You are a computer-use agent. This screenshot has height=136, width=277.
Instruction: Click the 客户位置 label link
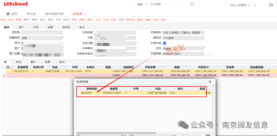[x=14, y=53]
